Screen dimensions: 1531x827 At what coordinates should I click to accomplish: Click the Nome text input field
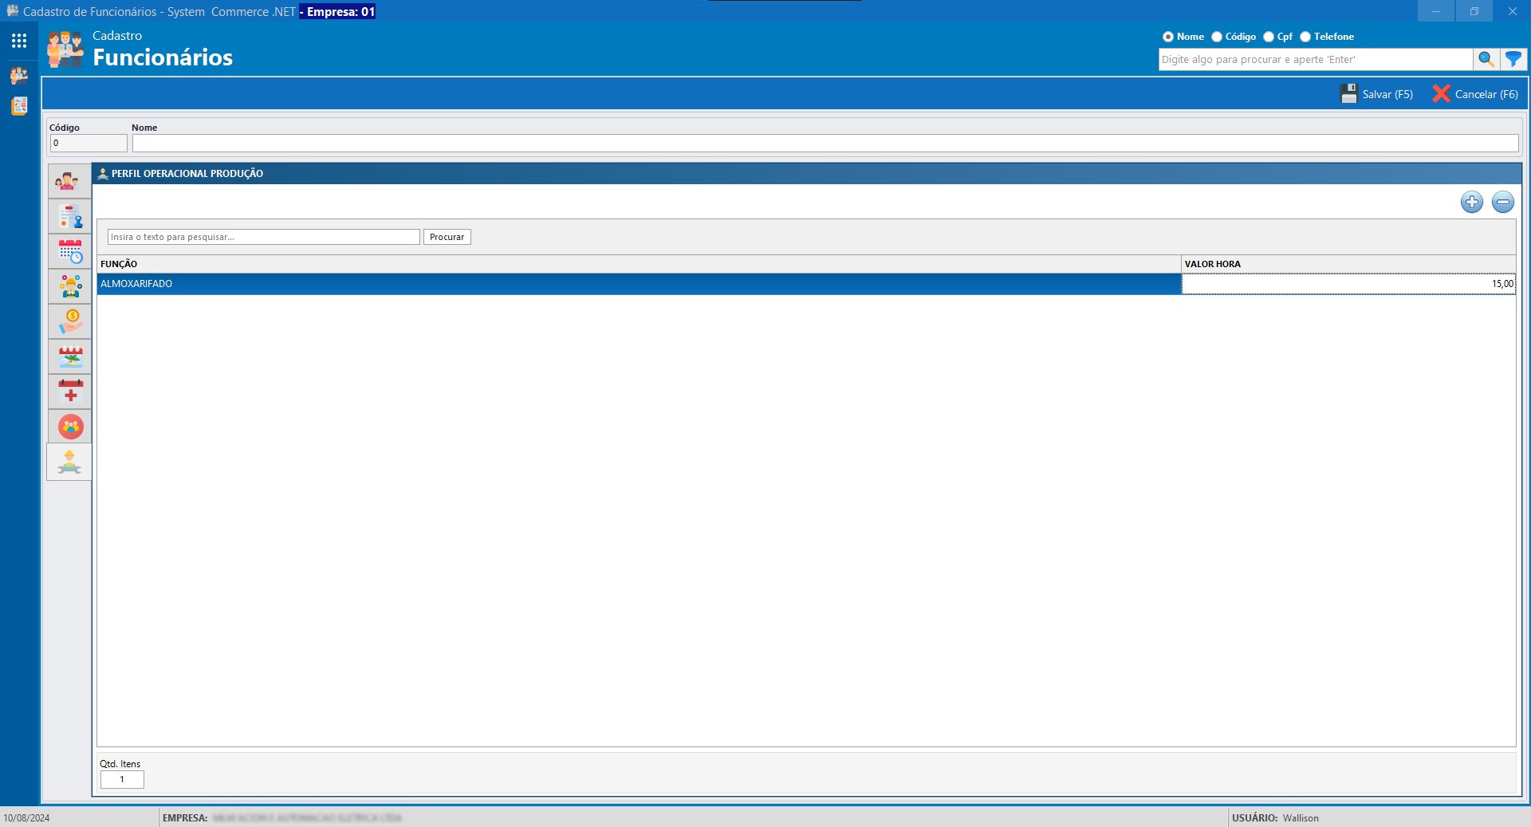(x=825, y=144)
